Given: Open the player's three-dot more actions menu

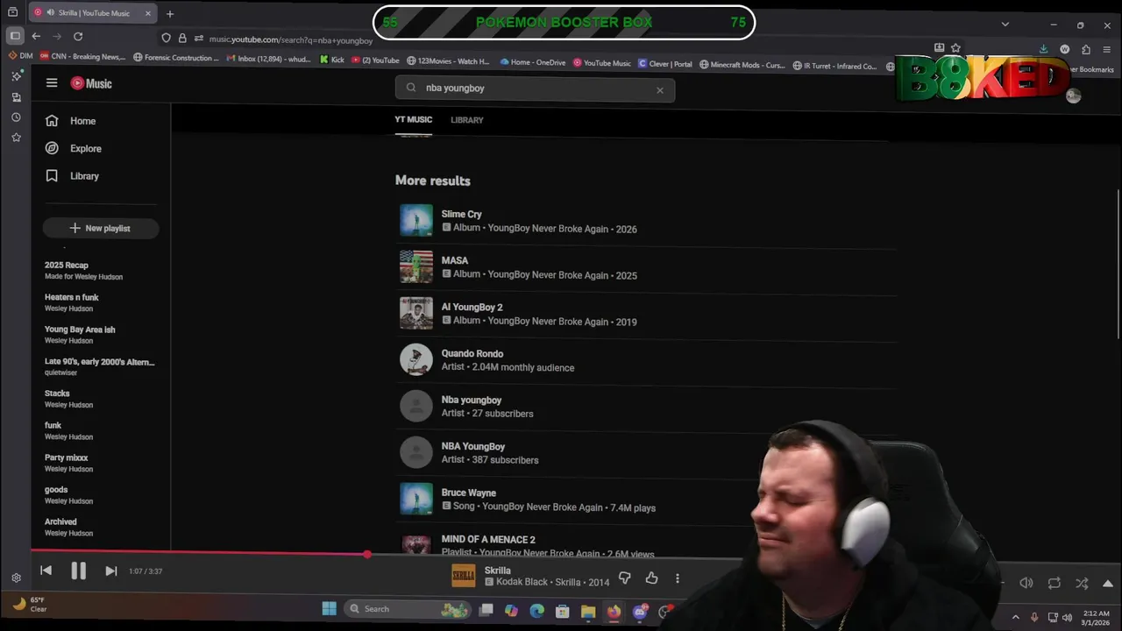Looking at the screenshot, I should click(x=677, y=578).
